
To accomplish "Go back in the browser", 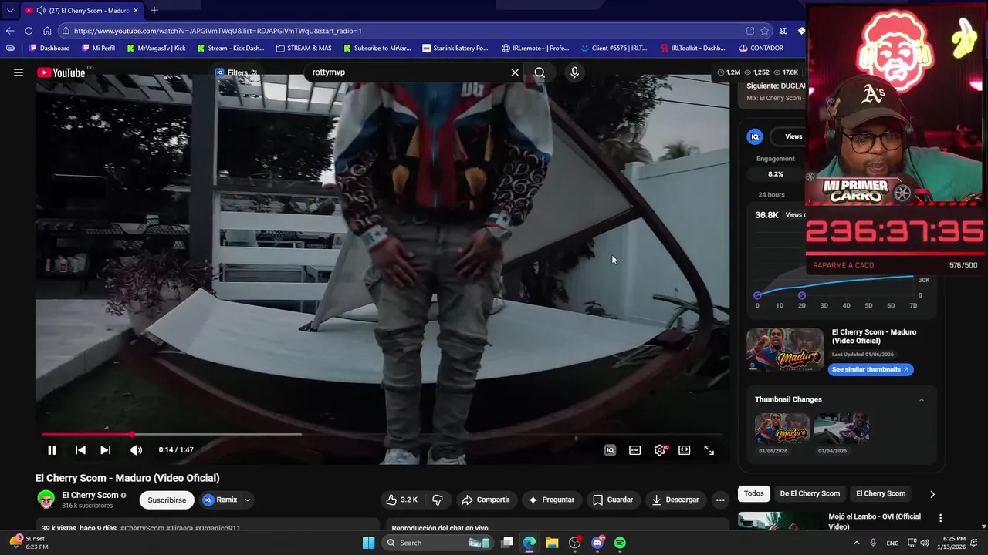I will coord(10,31).
